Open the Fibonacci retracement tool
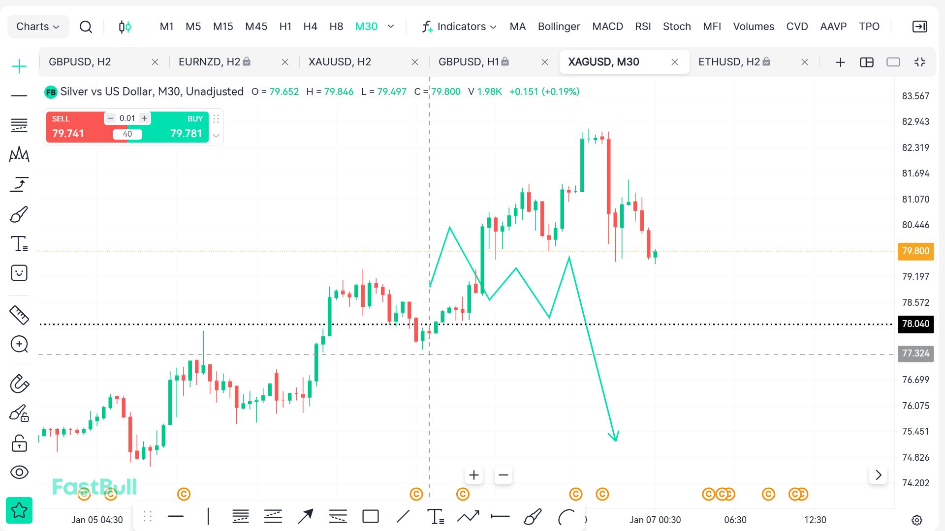 [19, 125]
